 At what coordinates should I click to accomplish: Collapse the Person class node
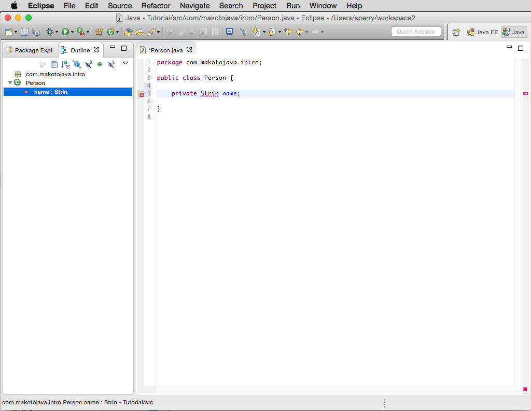pos(10,83)
